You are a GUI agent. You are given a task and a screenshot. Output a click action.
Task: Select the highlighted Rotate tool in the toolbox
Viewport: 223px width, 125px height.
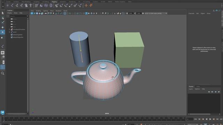pyautogui.click(x=2, y=32)
